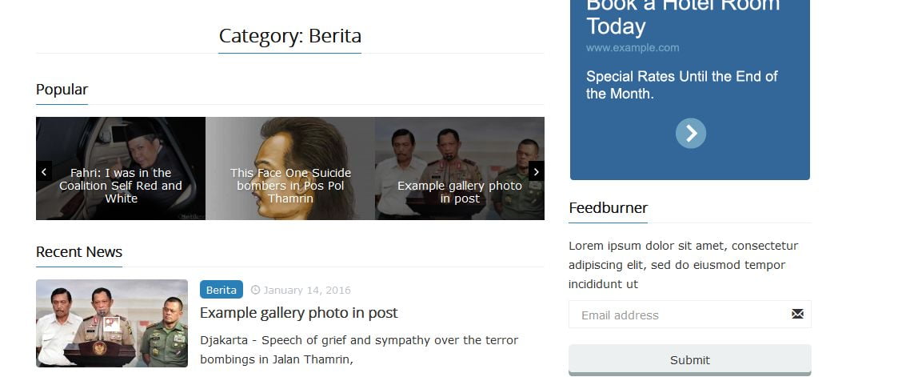Click the Special Rates ad text

[682, 85]
